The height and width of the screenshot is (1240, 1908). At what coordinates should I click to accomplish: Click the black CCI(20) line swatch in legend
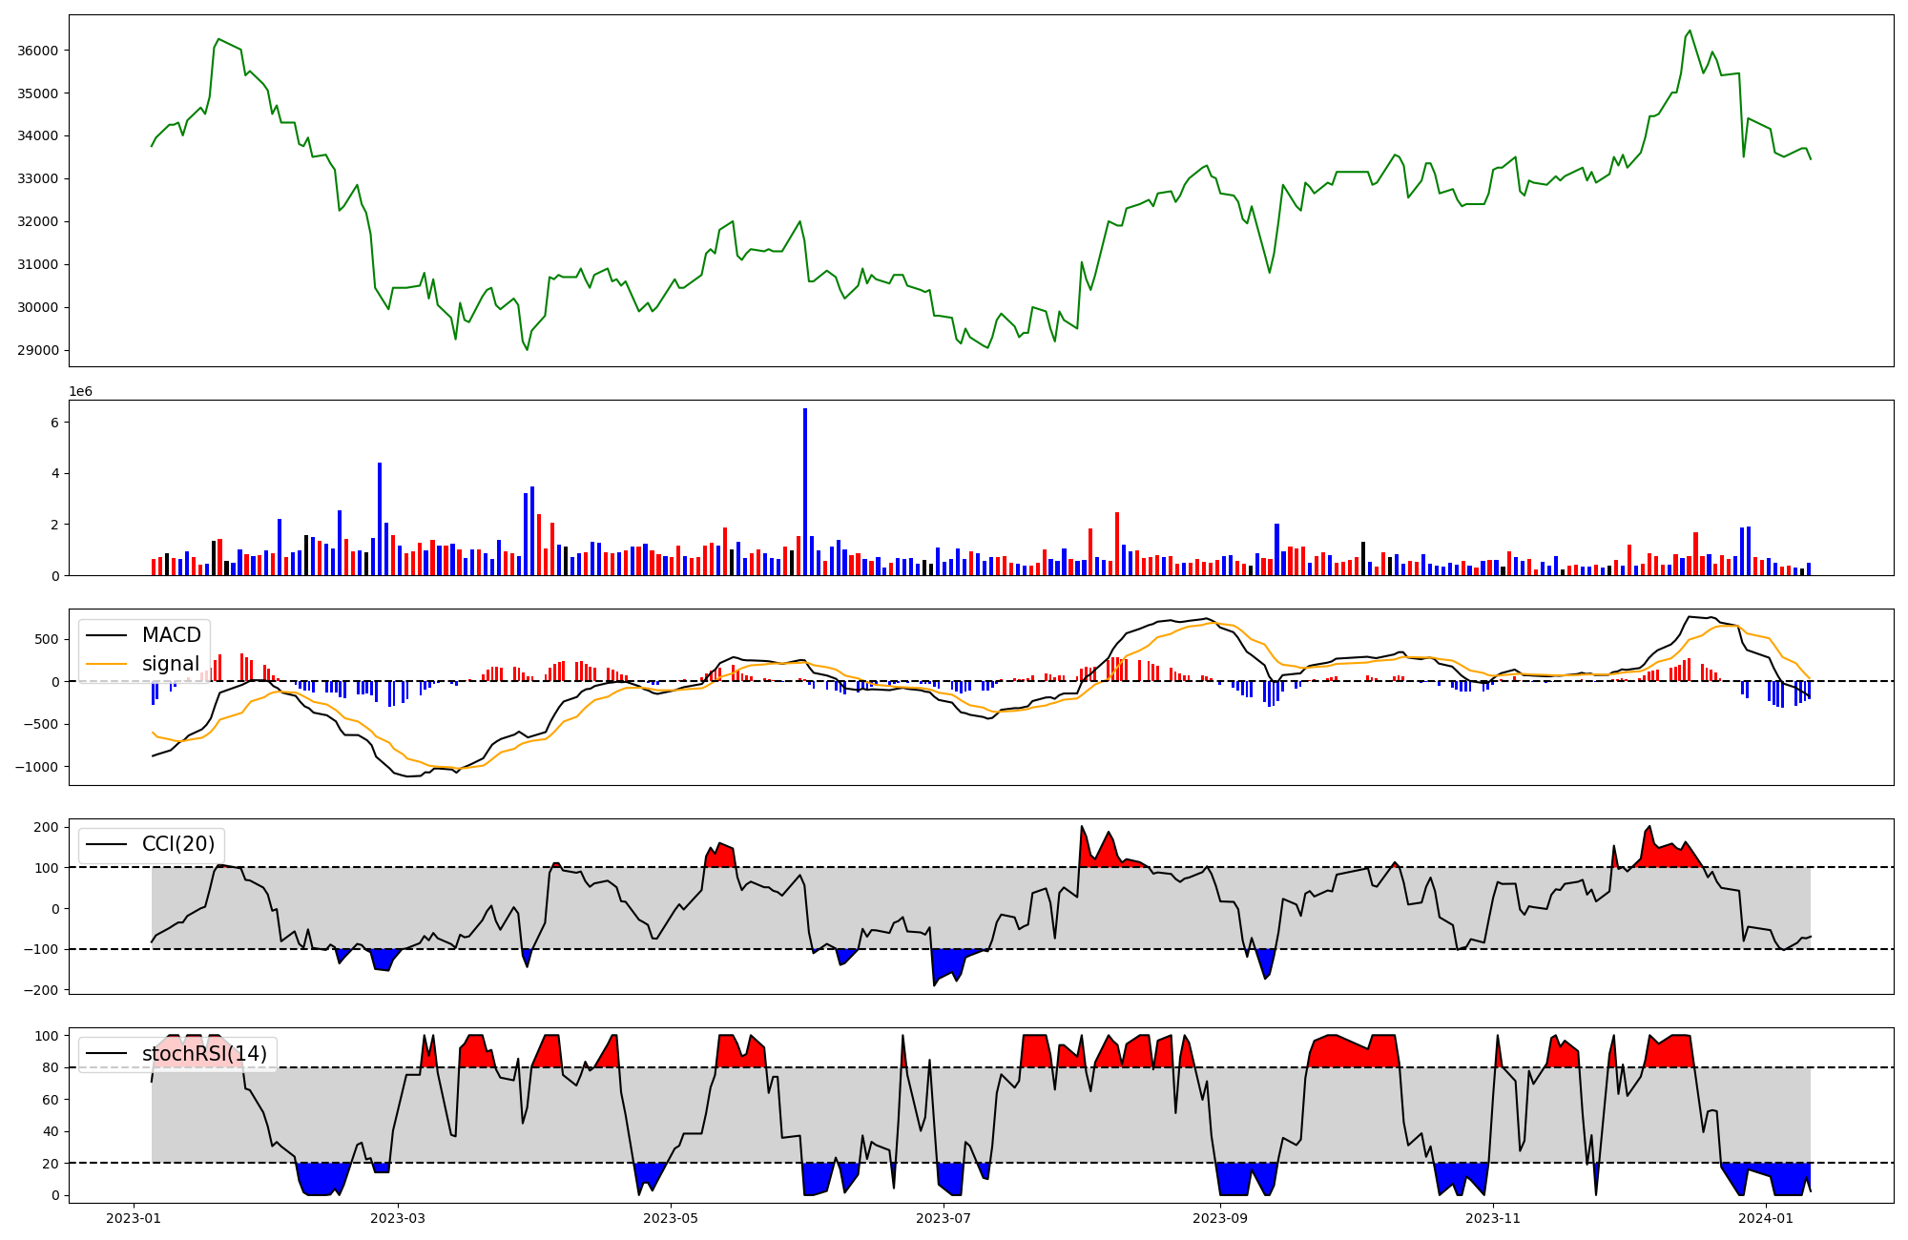105,845
